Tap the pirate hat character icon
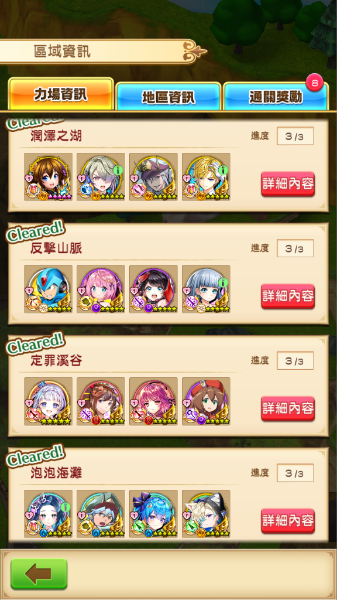Screen dimensions: 337x600 coord(154,177)
